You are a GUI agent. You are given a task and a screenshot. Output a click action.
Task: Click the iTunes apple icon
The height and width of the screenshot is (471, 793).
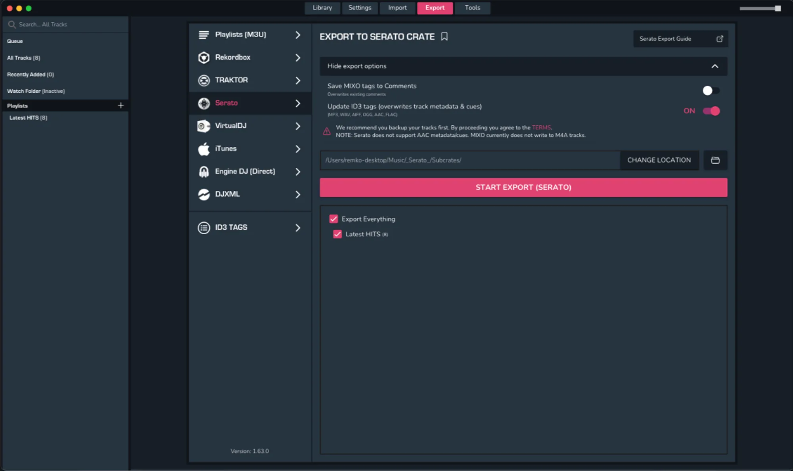click(x=204, y=149)
